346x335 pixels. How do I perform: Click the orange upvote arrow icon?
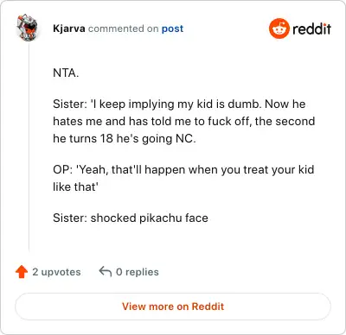pyautogui.click(x=22, y=272)
